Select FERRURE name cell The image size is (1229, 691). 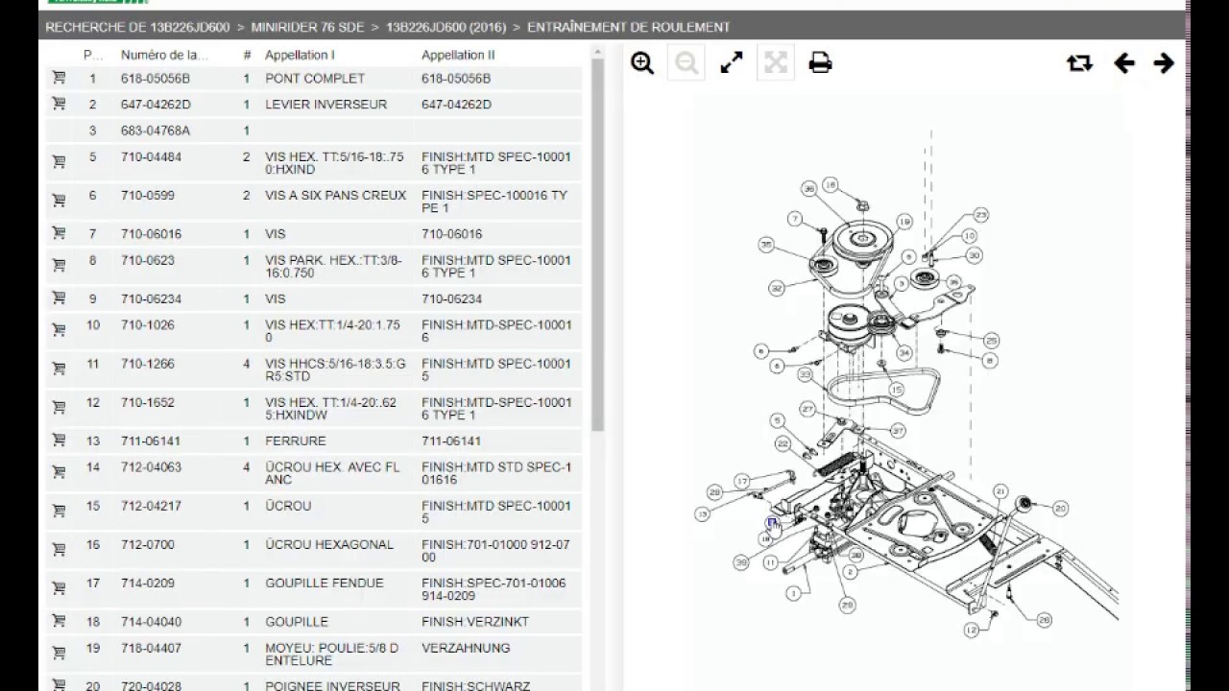point(296,441)
